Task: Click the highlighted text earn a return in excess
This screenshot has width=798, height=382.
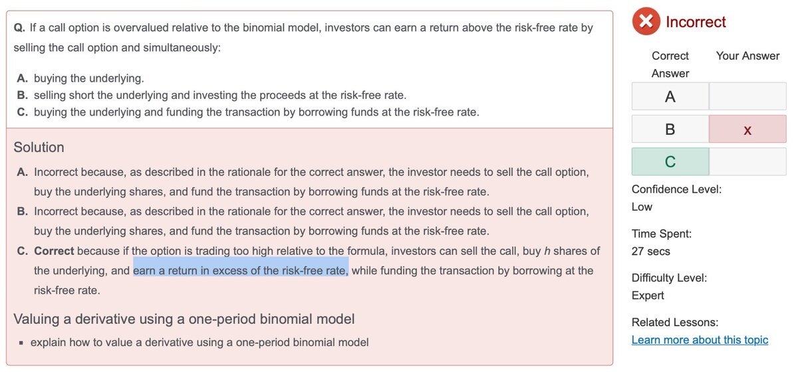Action: click(x=241, y=271)
